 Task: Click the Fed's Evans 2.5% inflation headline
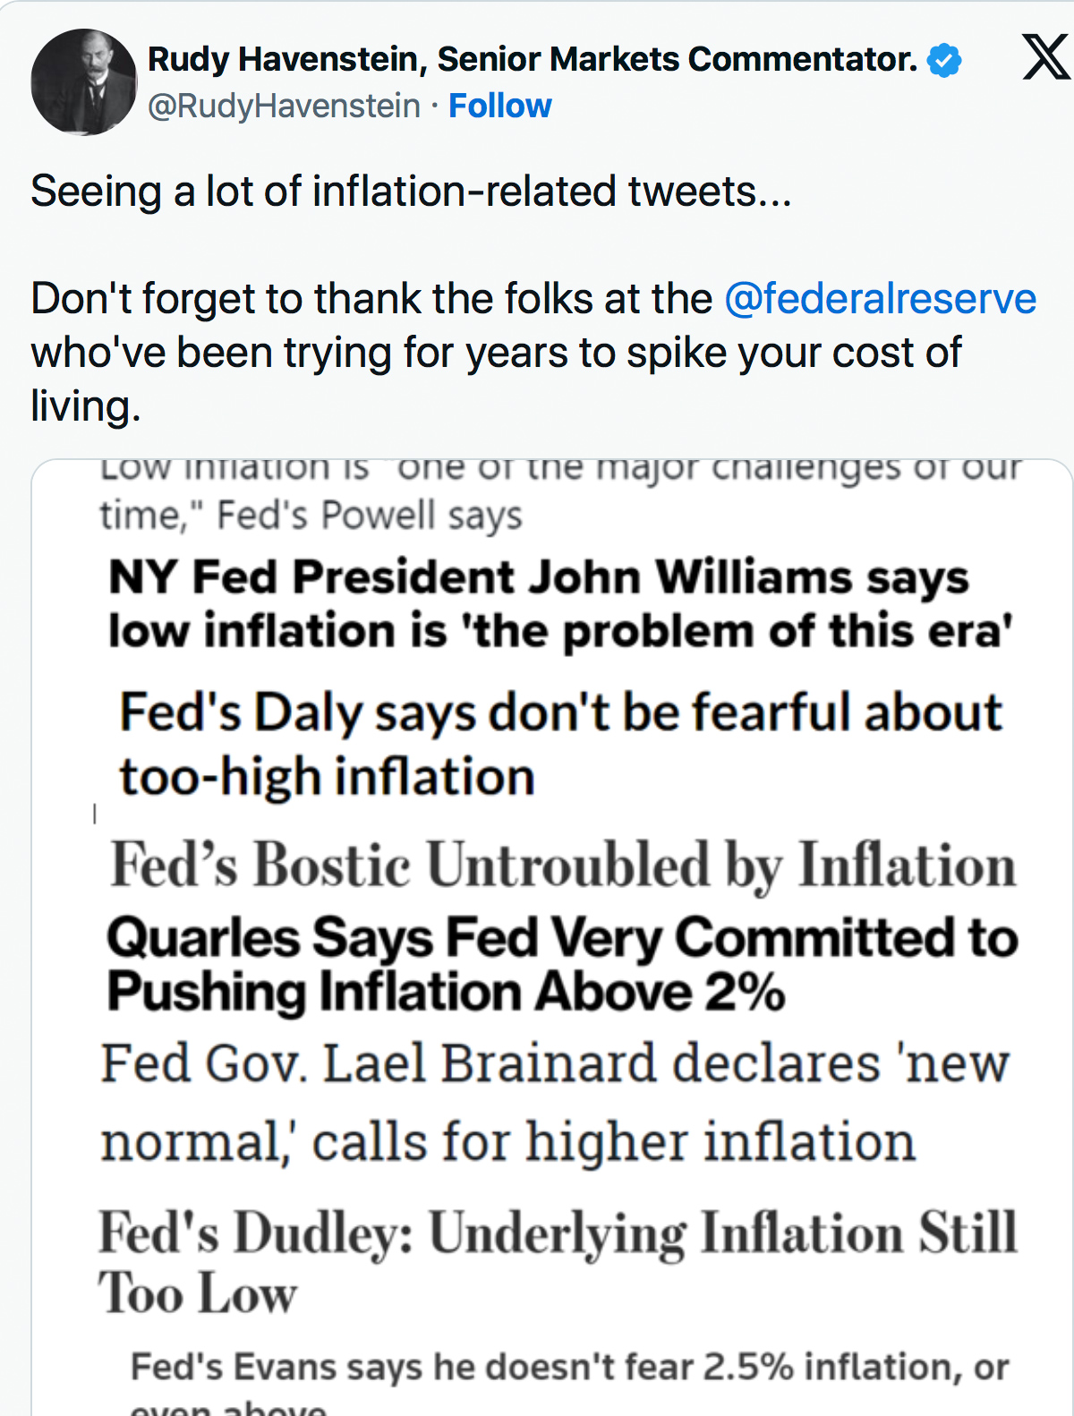pos(569,1368)
